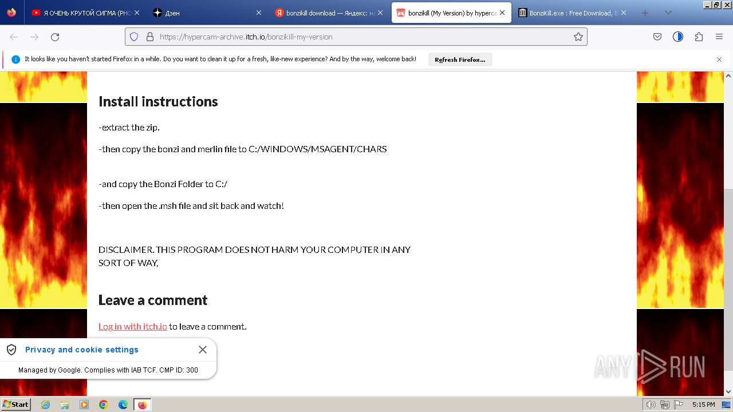Dismiss the Firefox refresh notification bar

[x=719, y=60]
